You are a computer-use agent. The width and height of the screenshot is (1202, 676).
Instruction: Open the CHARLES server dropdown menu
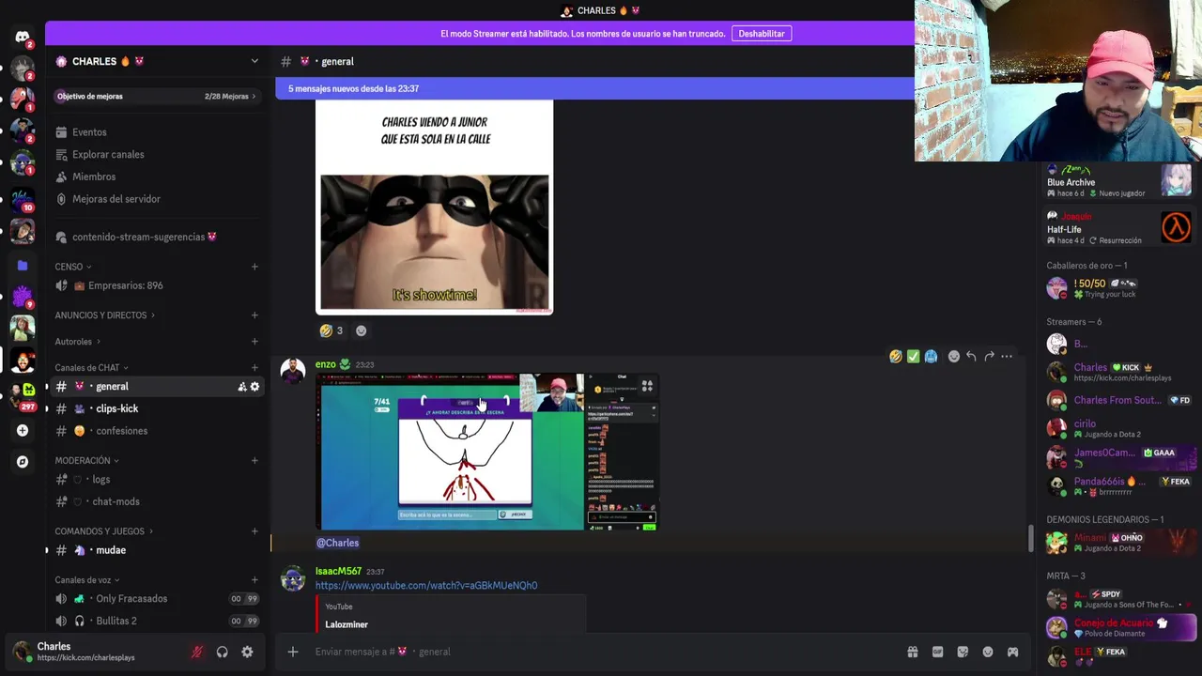pos(157,61)
